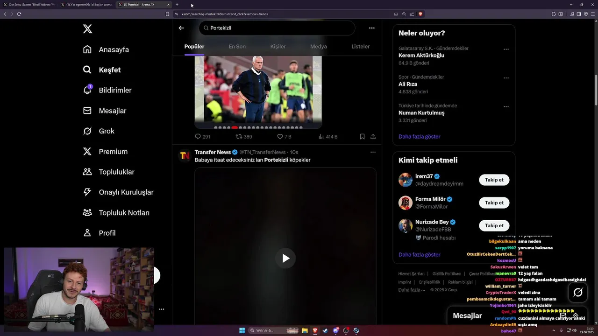Click the X logo in sidebar
Viewport: 598px width, 336px height.
click(87, 29)
